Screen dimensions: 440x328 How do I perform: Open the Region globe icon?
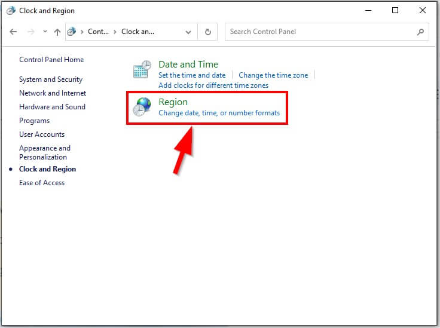click(x=142, y=107)
